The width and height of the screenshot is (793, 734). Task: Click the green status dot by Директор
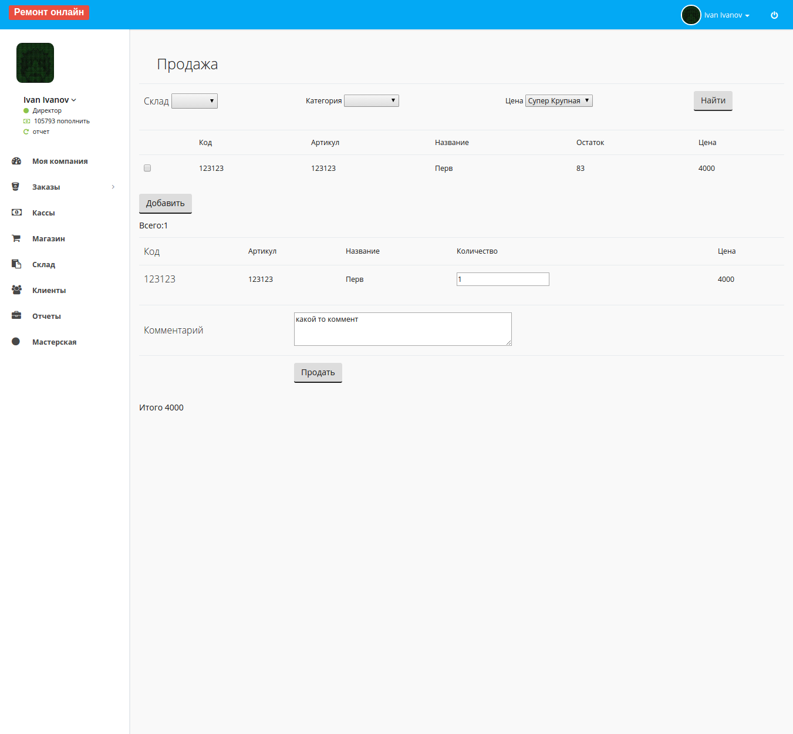pos(26,110)
